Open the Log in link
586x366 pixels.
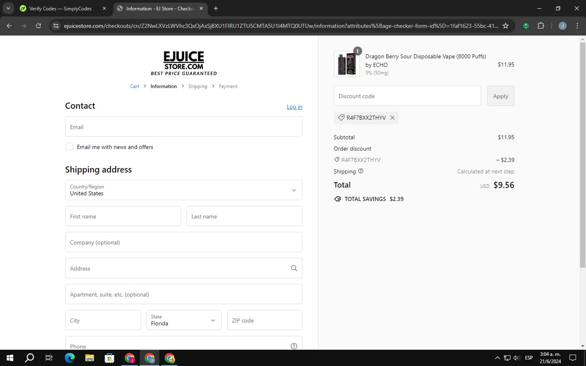295,107
